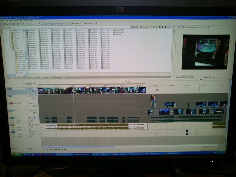Arm the bottom audio track for record

tap(30, 132)
